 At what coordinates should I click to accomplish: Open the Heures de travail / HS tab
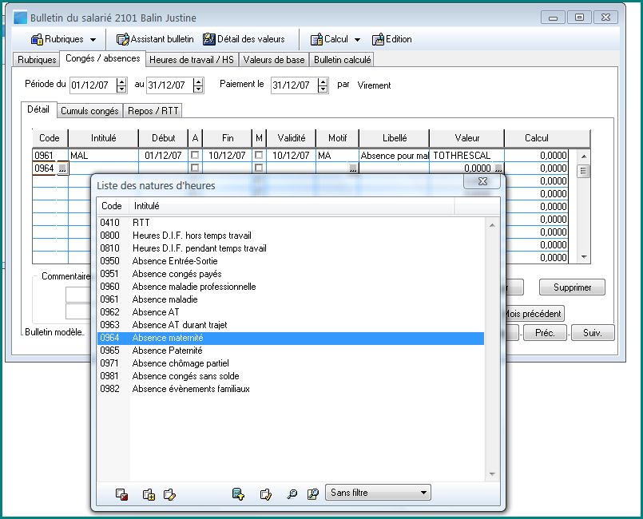192,60
